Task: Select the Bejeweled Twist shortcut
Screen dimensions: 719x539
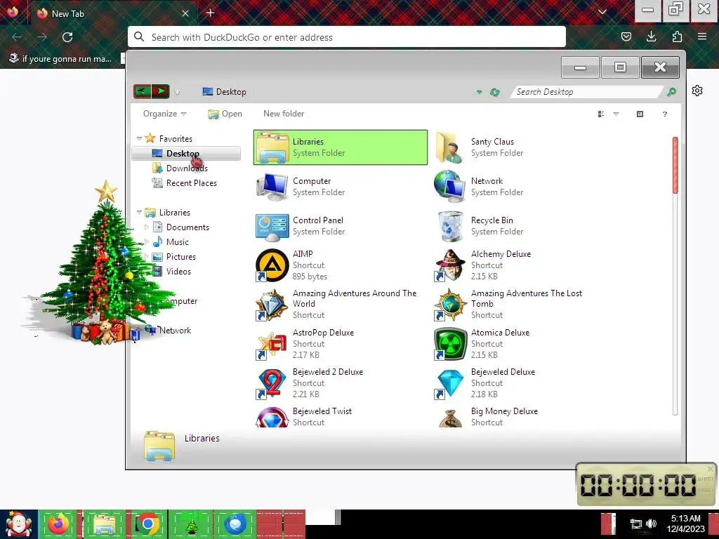Action: (x=341, y=417)
